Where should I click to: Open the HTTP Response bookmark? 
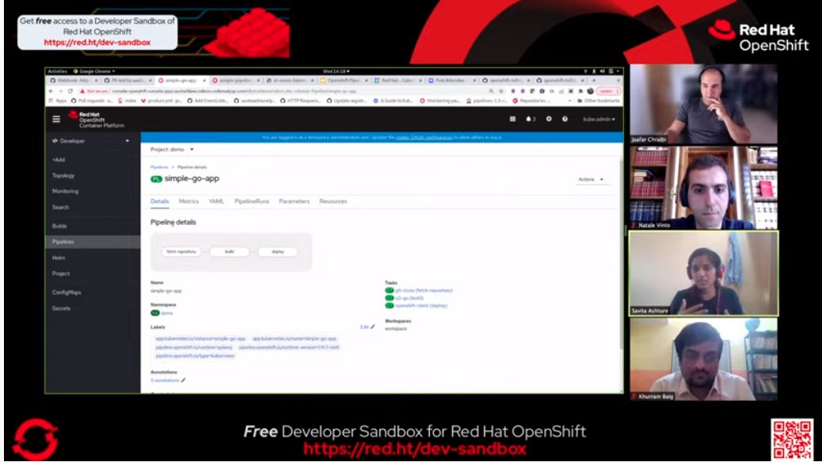pos(300,101)
